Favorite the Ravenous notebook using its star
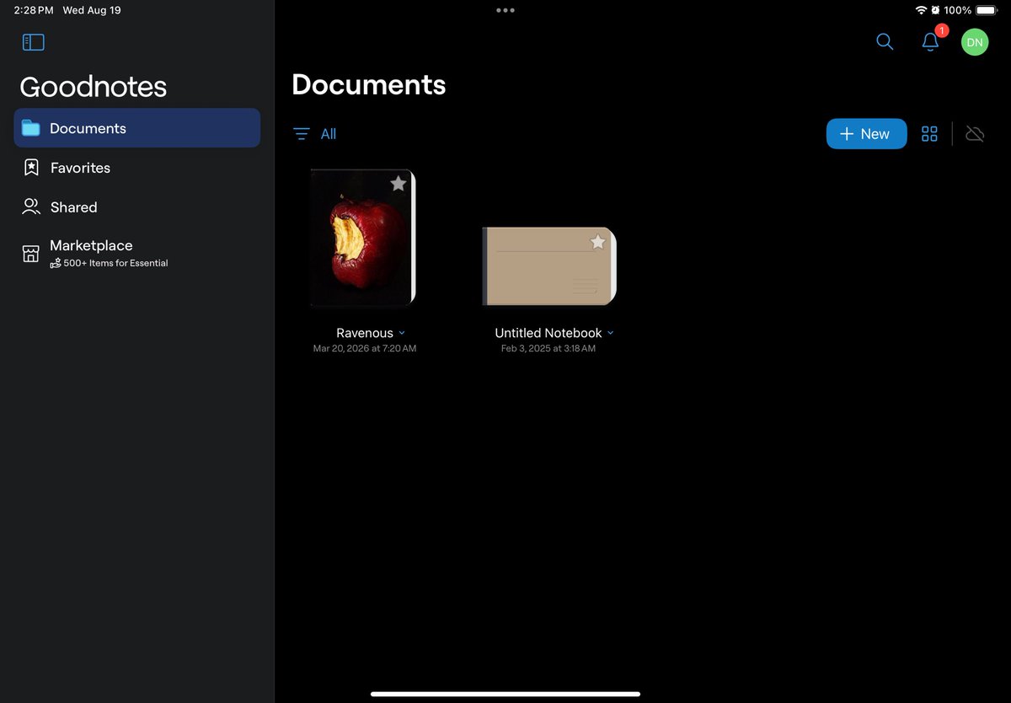 tap(399, 184)
